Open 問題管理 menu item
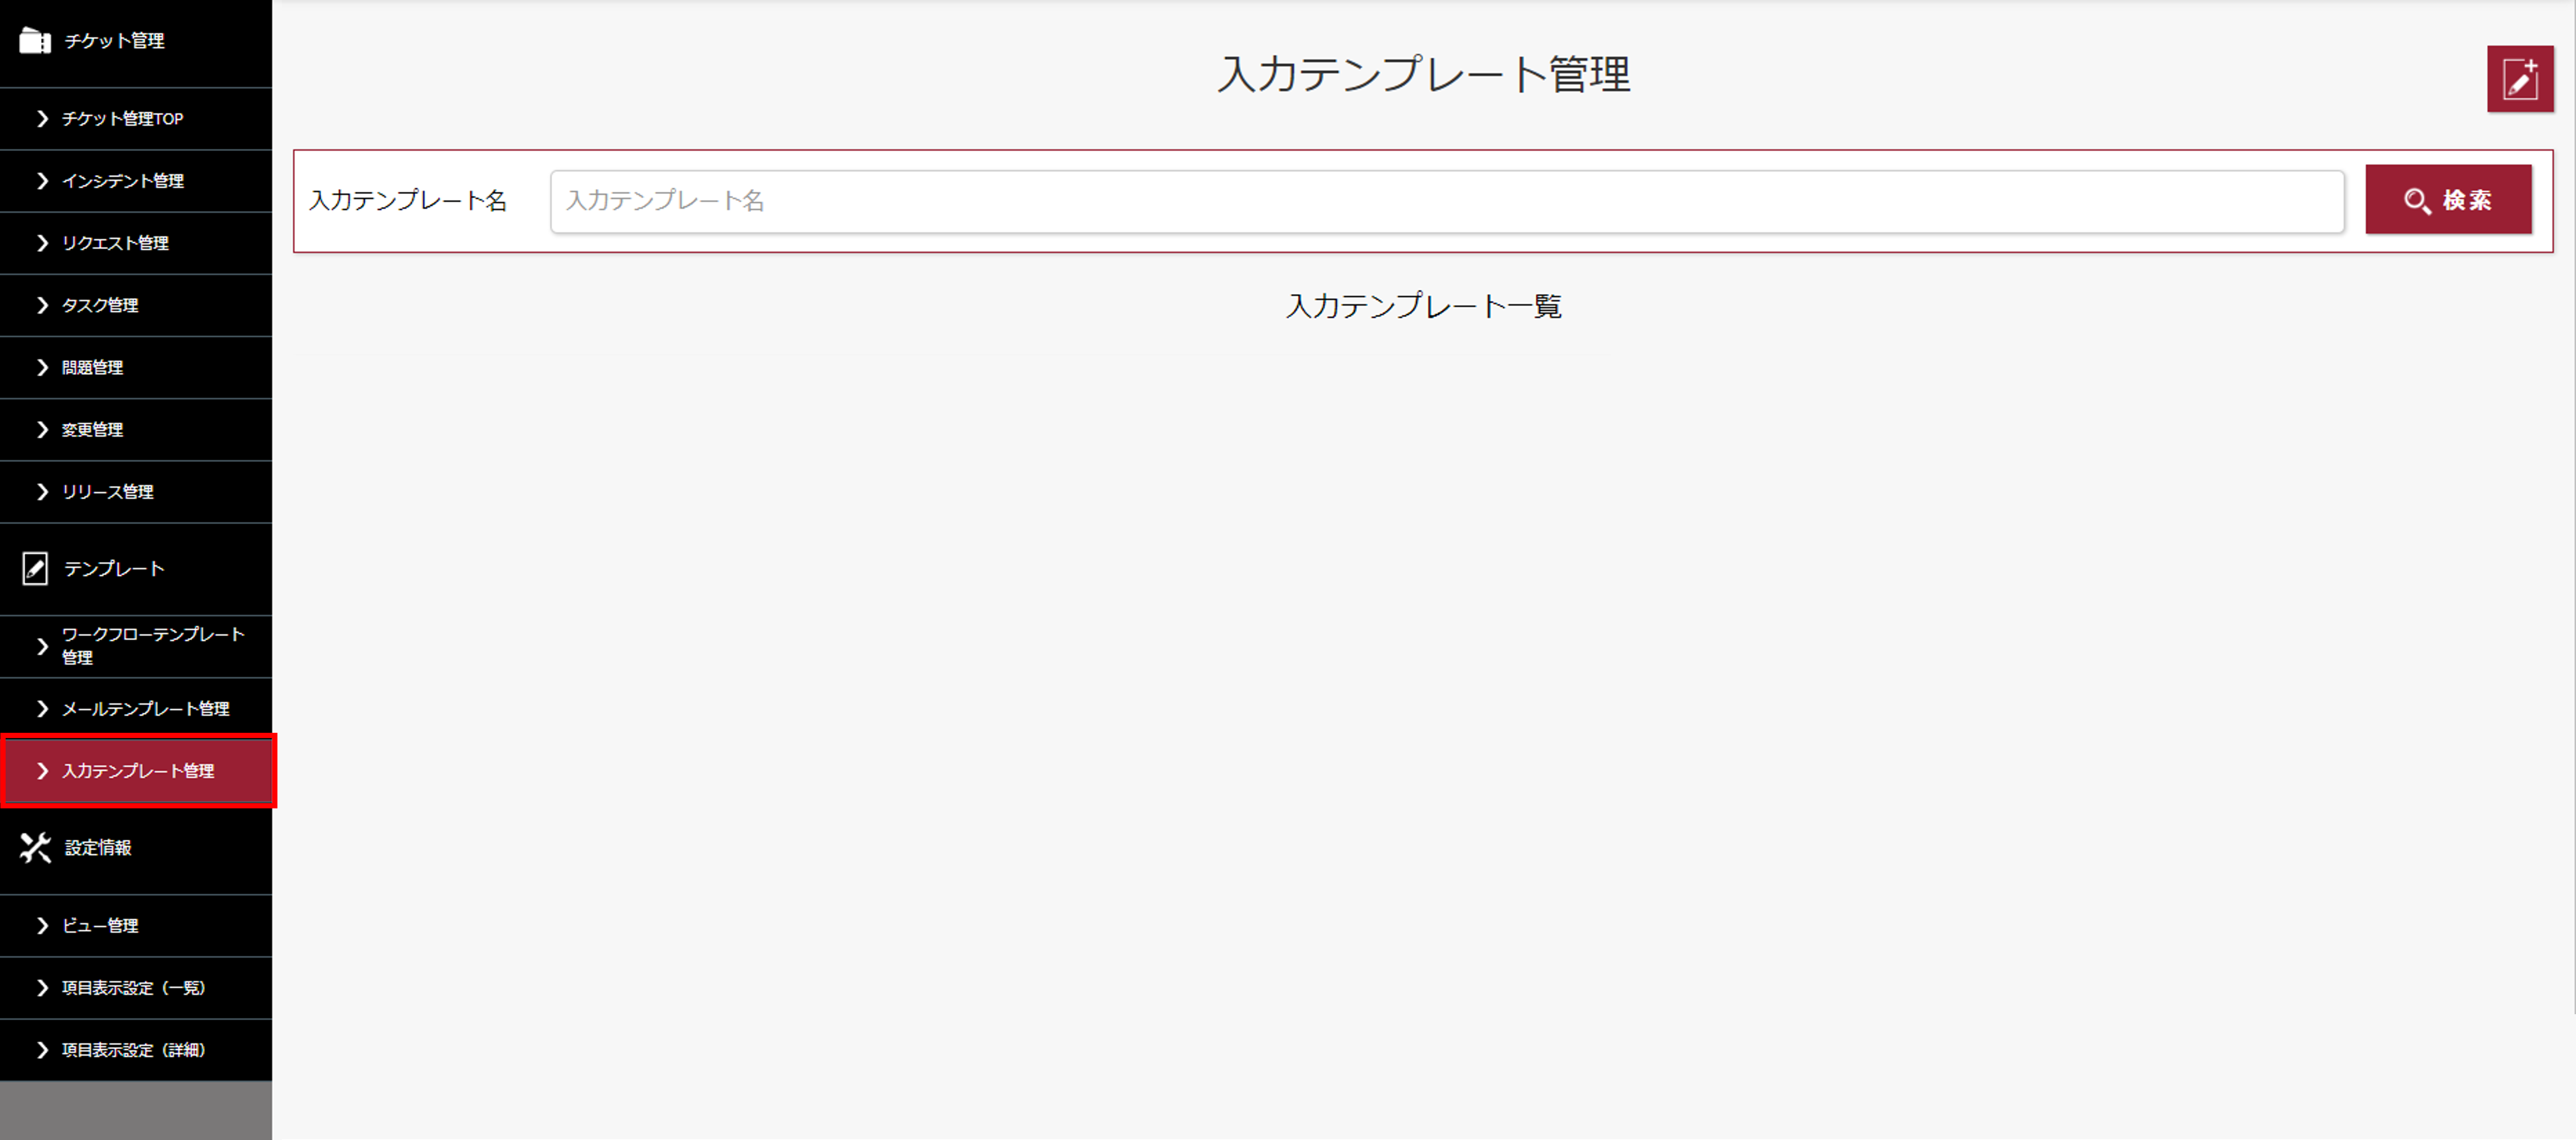Viewport: 2576px width, 1140px height. tap(136, 368)
